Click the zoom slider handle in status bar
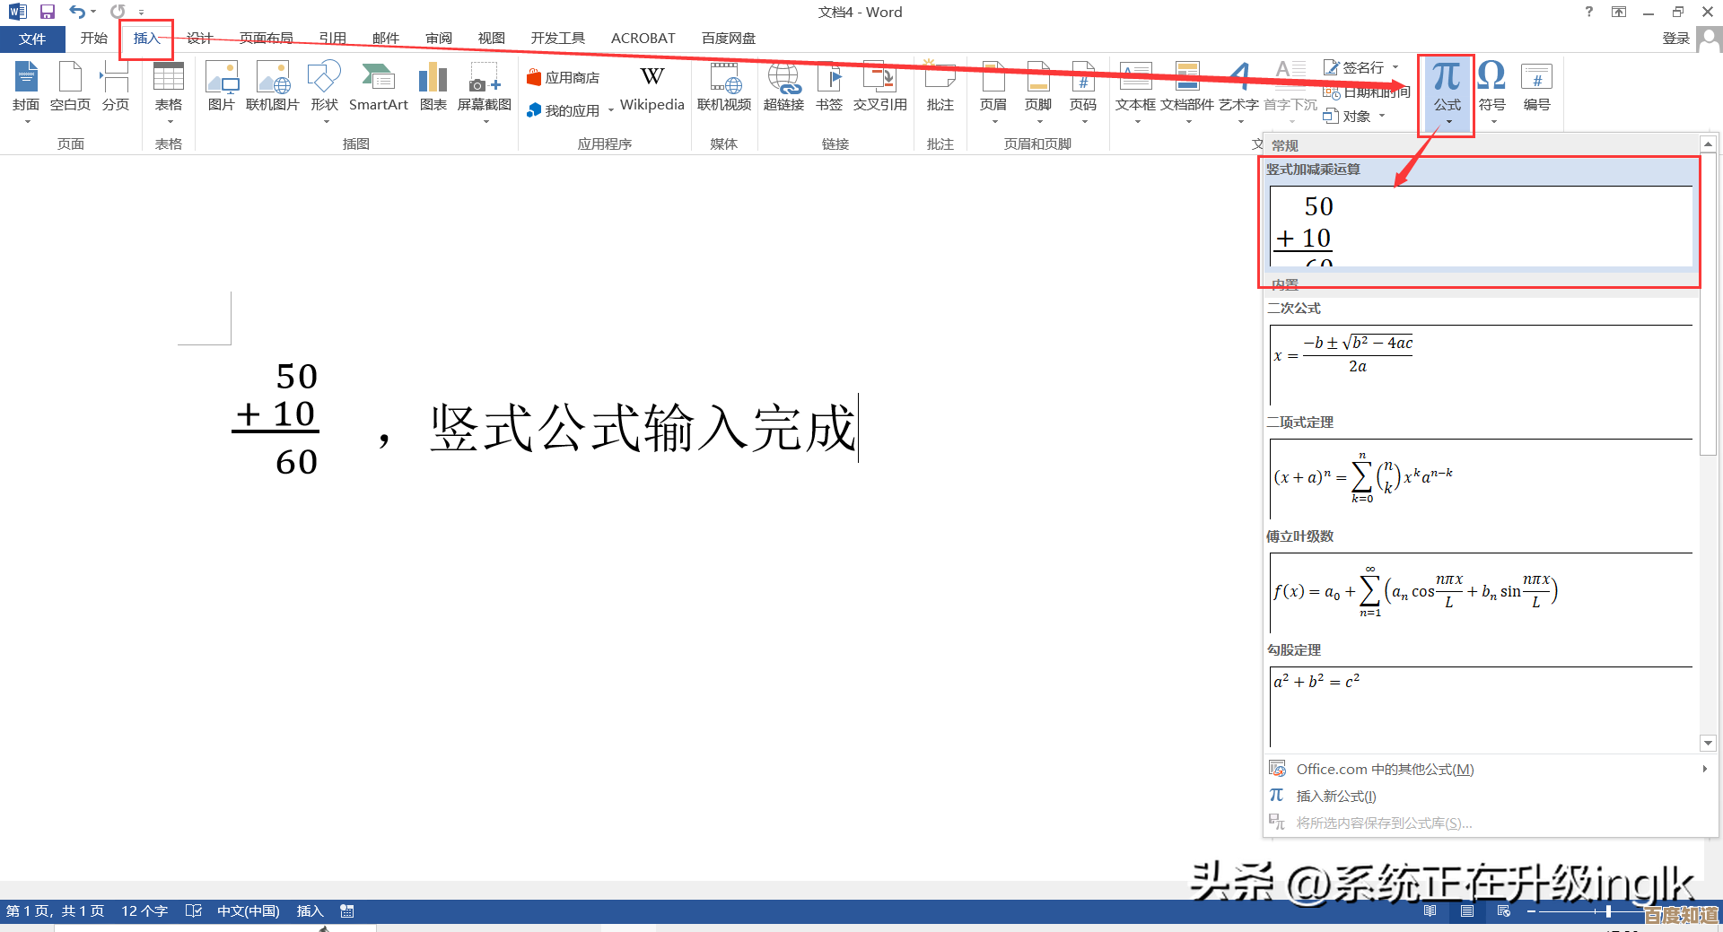The image size is (1723, 932). [x=1608, y=911]
